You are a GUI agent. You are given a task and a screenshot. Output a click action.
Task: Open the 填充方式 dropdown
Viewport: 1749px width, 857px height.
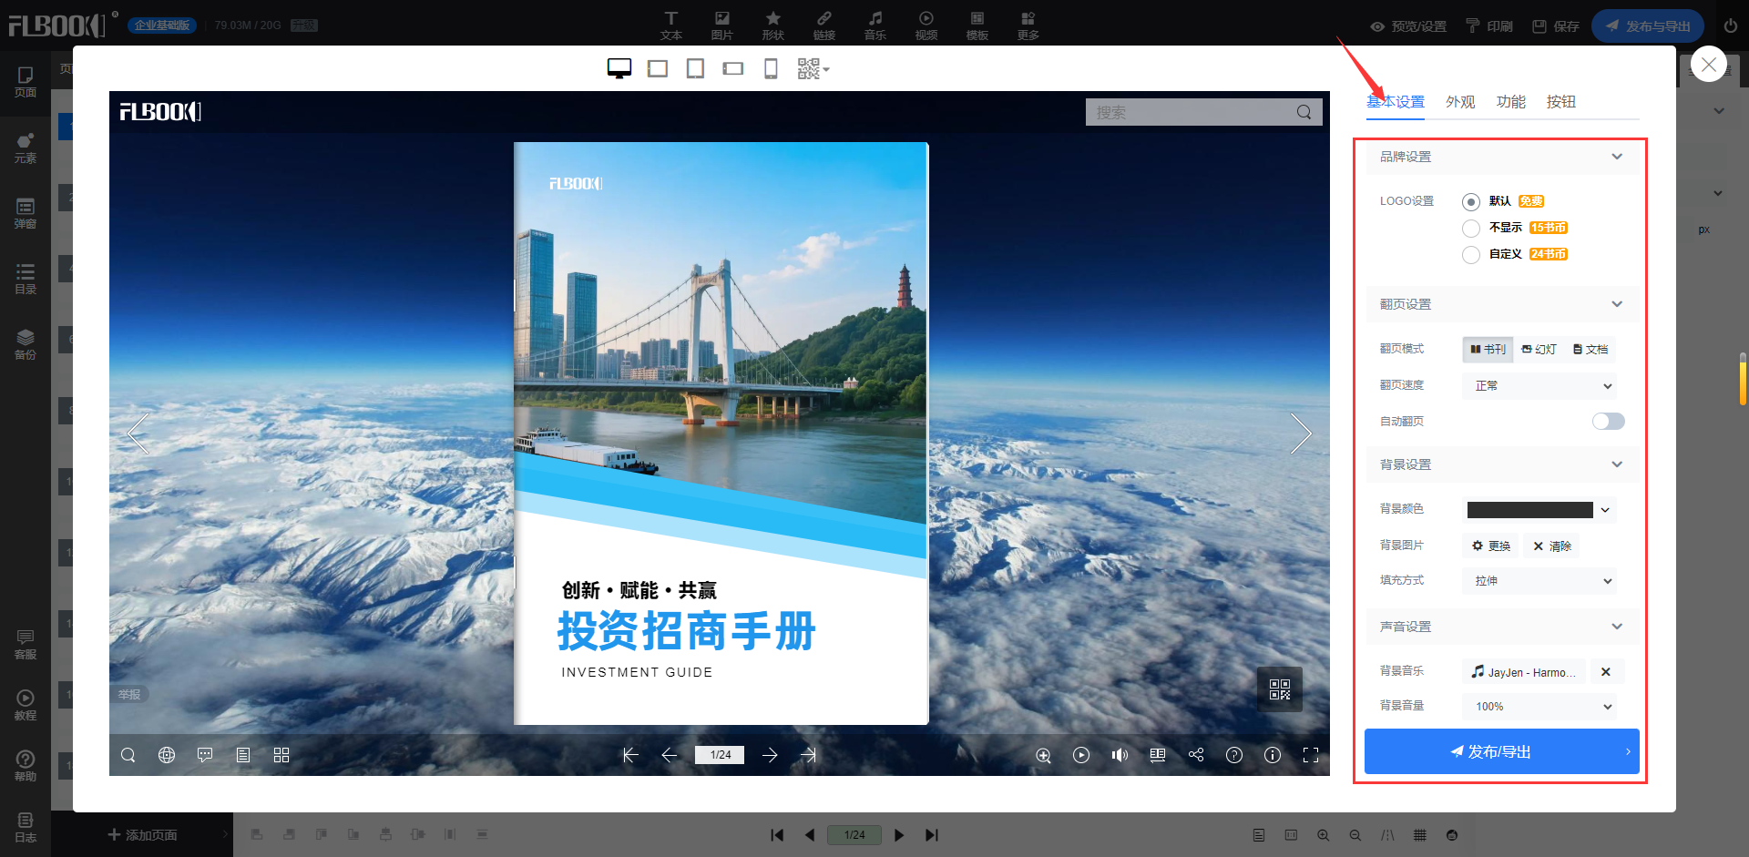pos(1539,581)
